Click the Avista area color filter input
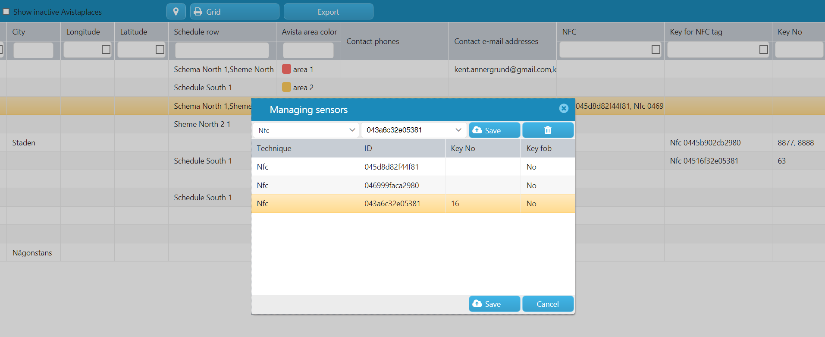Viewport: 825px width, 337px height. (x=308, y=50)
